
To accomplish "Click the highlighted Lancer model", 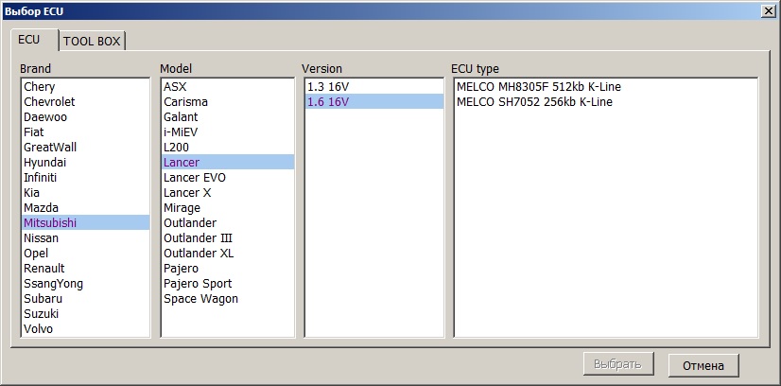I will (x=228, y=163).
